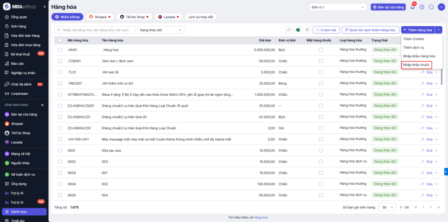This screenshot has width=448, height=222.
Task: Export the list with the Excel icon
Action: pos(298,30)
